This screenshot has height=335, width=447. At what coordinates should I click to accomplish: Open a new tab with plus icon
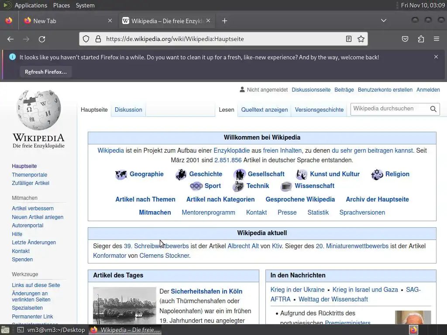(225, 21)
